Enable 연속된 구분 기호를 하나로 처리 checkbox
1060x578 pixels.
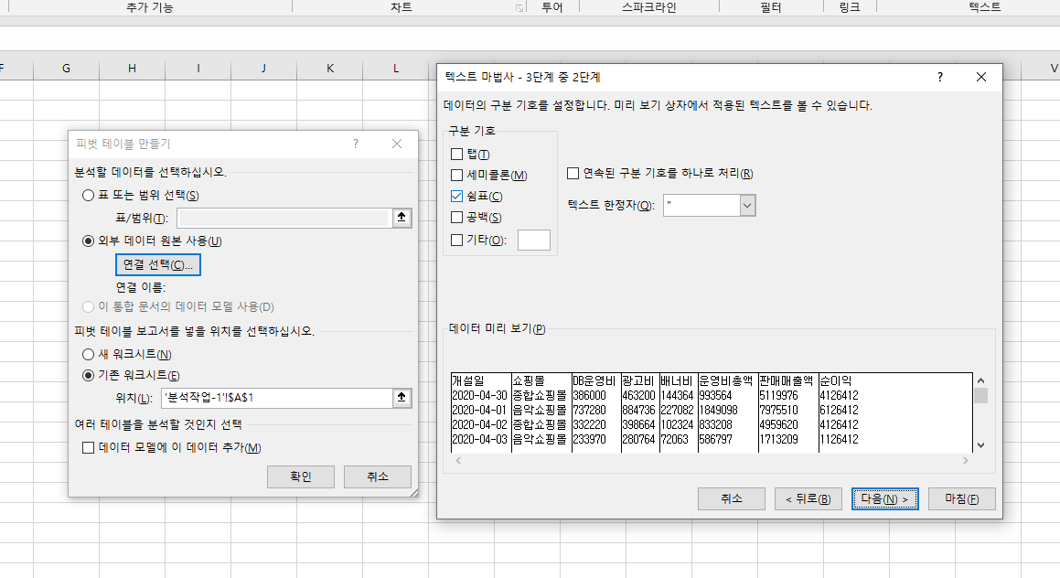point(573,174)
